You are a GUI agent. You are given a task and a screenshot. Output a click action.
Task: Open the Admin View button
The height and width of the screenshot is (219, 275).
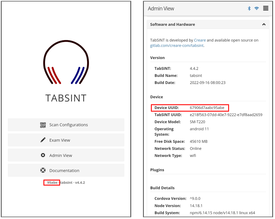coord(61,155)
